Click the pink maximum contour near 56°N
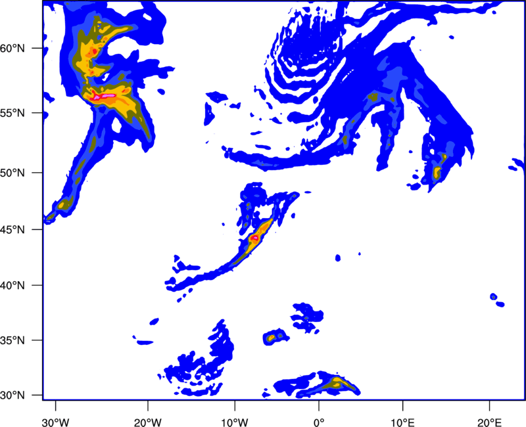This screenshot has height=427, width=526. pos(105,97)
